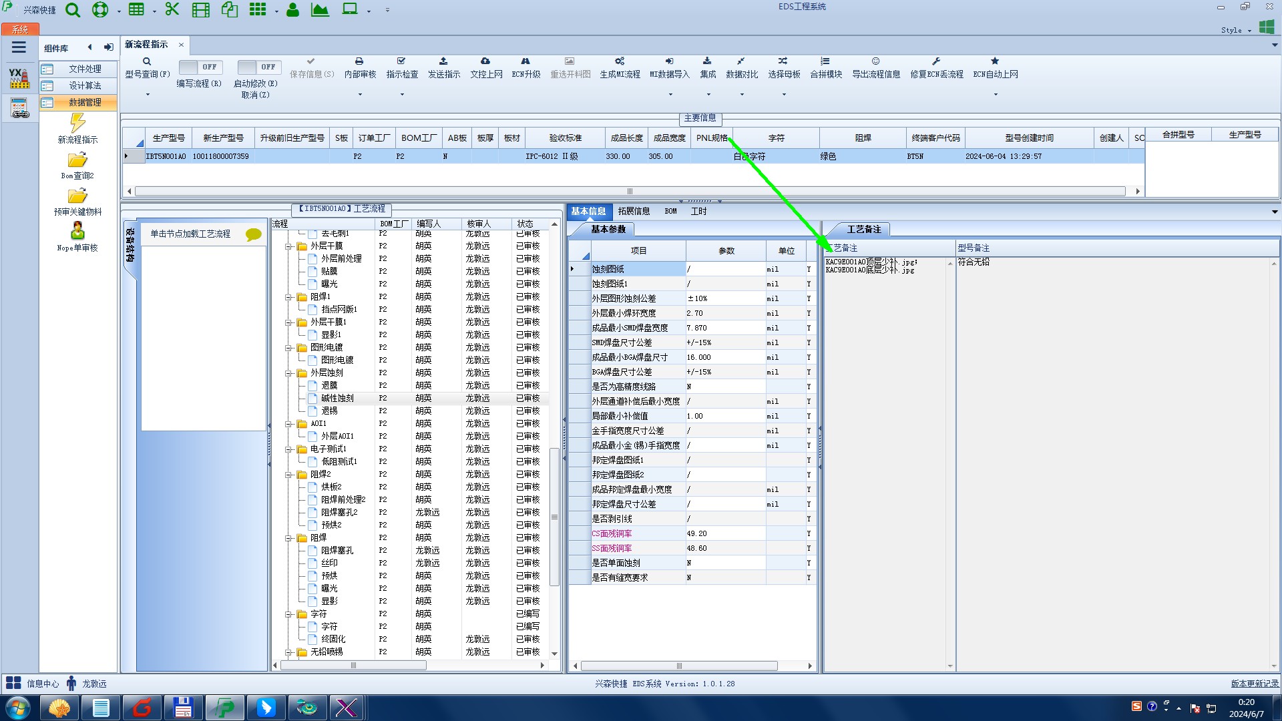
Task: Switch to the 工时 tab
Action: pyautogui.click(x=698, y=211)
